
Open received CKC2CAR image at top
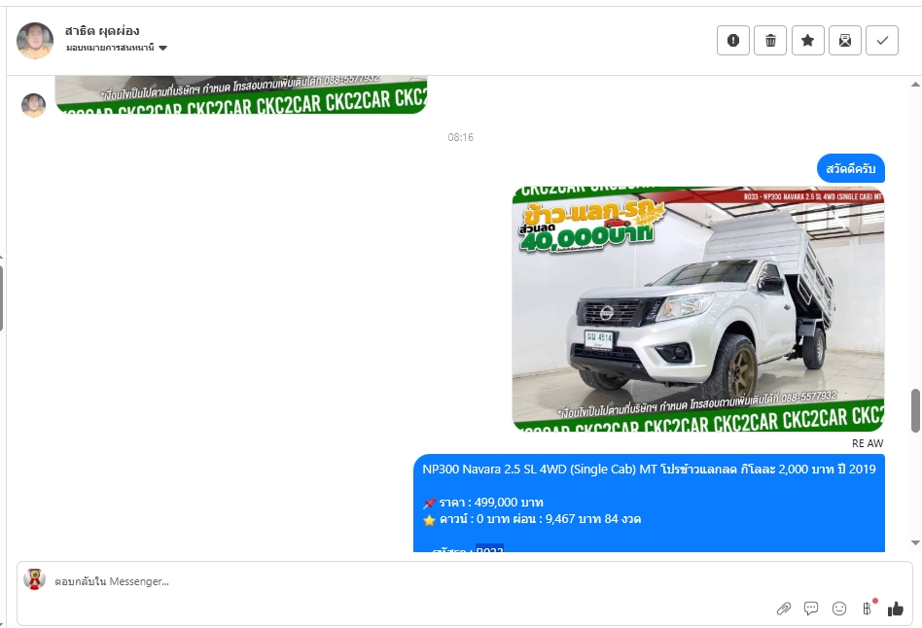241,94
